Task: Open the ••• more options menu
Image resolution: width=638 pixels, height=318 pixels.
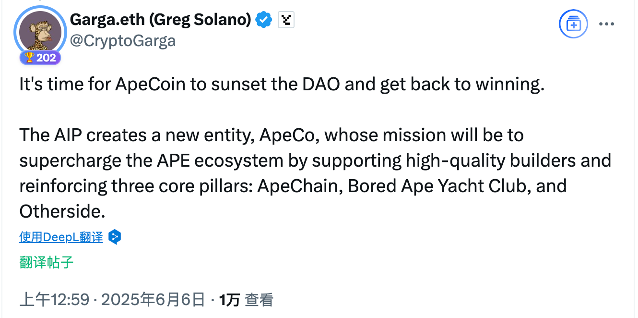Action: [x=607, y=23]
